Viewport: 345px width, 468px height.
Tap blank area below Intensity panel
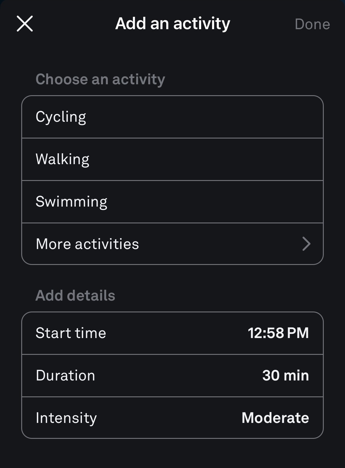172,454
